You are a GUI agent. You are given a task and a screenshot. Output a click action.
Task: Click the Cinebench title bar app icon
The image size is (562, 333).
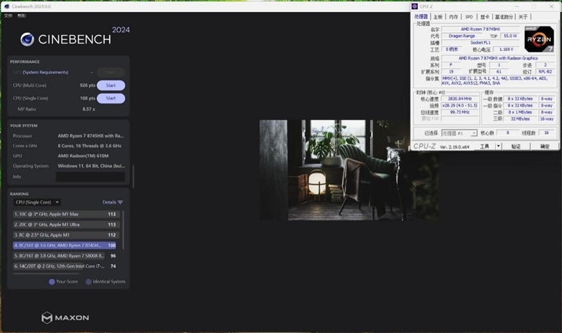click(x=6, y=6)
